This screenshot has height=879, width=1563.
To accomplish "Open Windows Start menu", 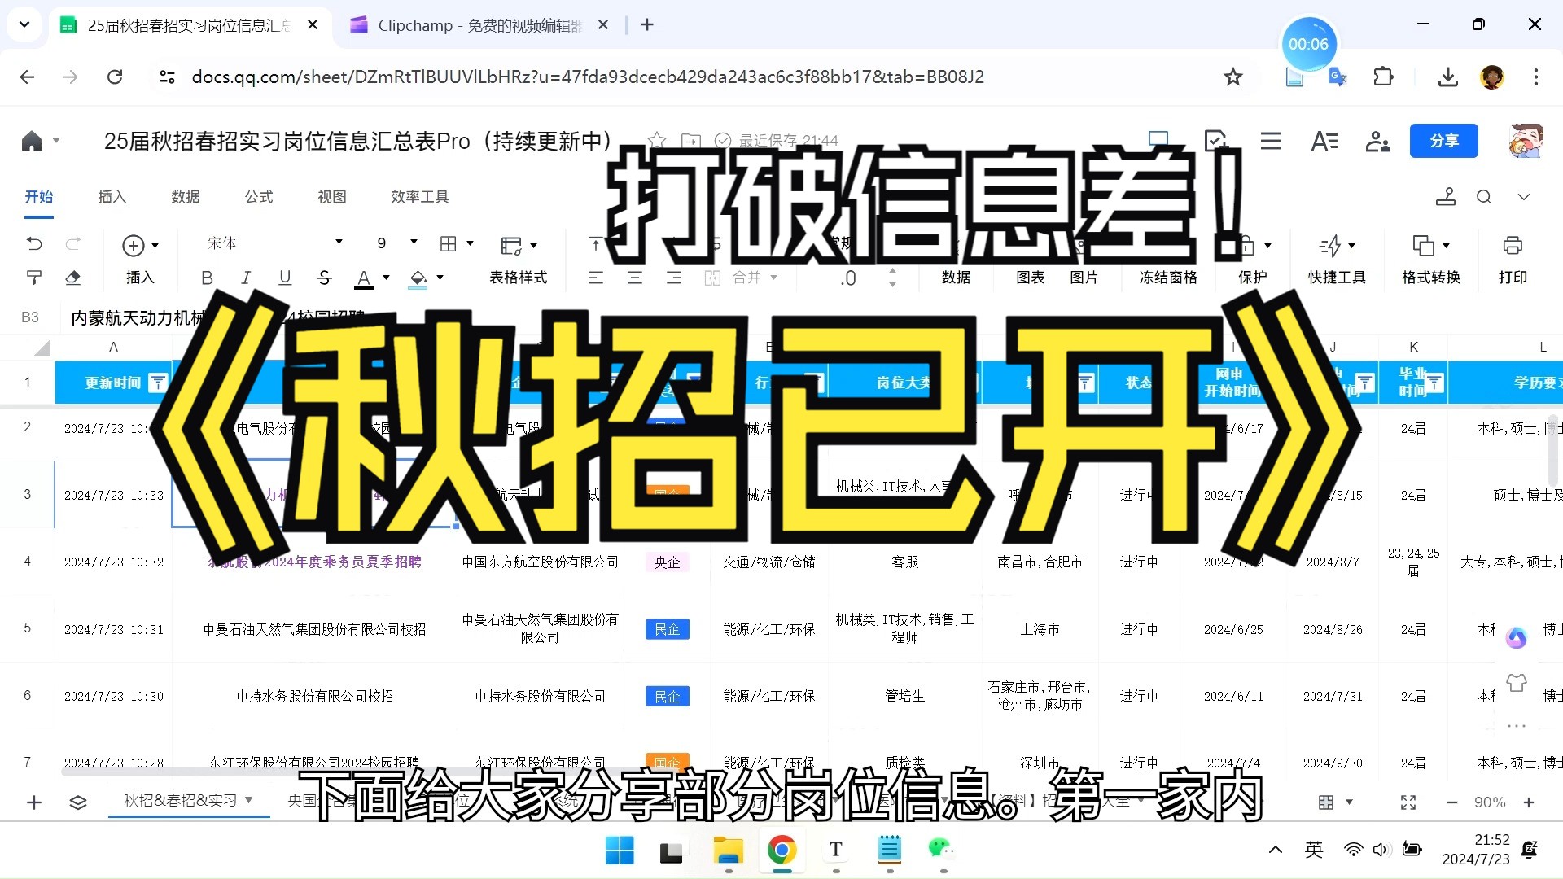I will click(620, 851).
